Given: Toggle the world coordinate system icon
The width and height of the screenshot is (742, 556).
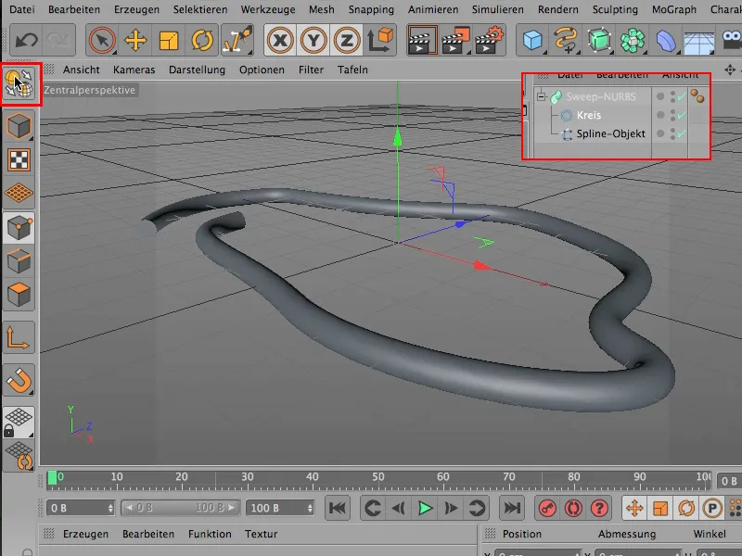Looking at the screenshot, I should tap(380, 41).
